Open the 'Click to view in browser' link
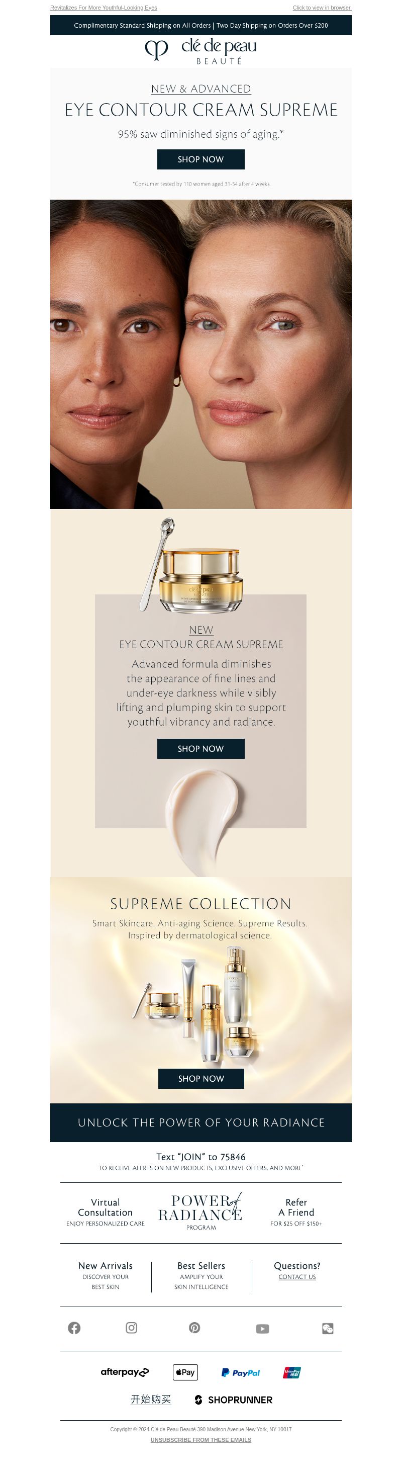 [x=322, y=8]
